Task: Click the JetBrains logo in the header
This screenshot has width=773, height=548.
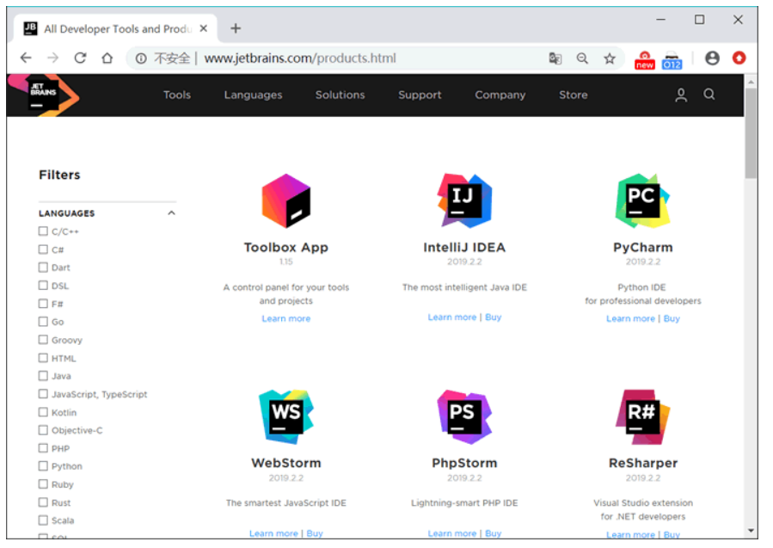Action: [x=43, y=95]
